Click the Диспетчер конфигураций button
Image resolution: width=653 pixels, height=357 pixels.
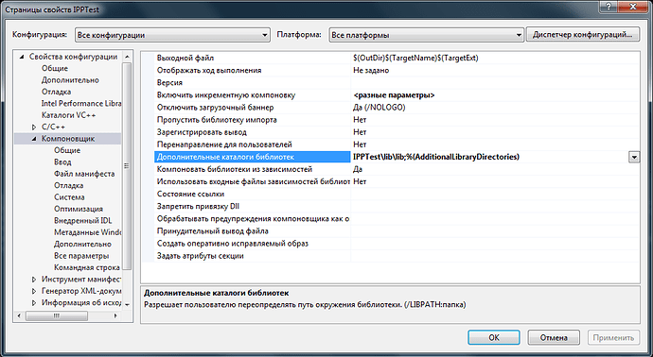coord(582,35)
